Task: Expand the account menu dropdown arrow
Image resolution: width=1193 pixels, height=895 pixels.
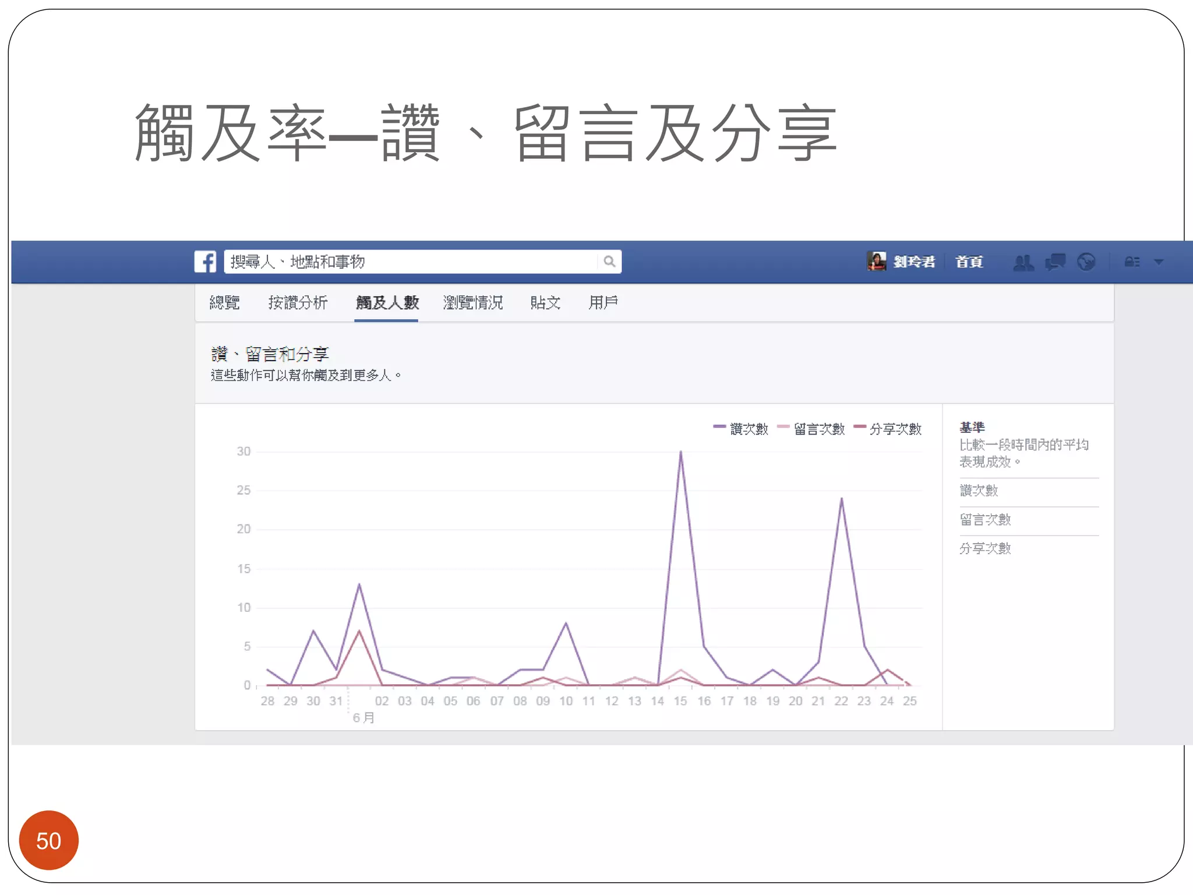Action: coord(1159,262)
